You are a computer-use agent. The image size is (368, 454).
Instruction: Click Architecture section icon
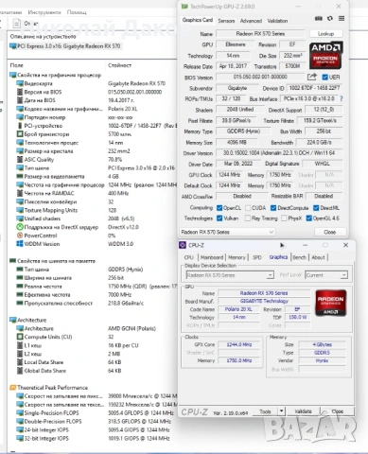(13, 320)
